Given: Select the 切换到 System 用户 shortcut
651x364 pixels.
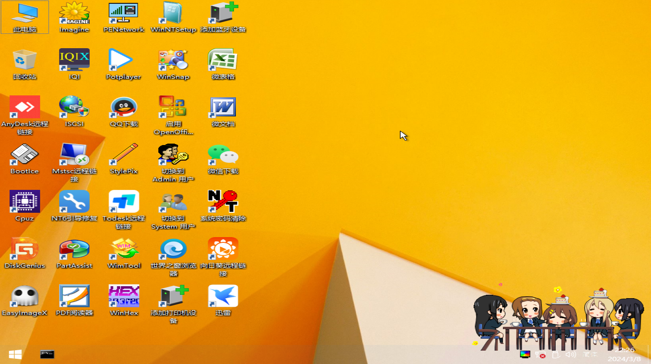Looking at the screenshot, I should (173, 210).
